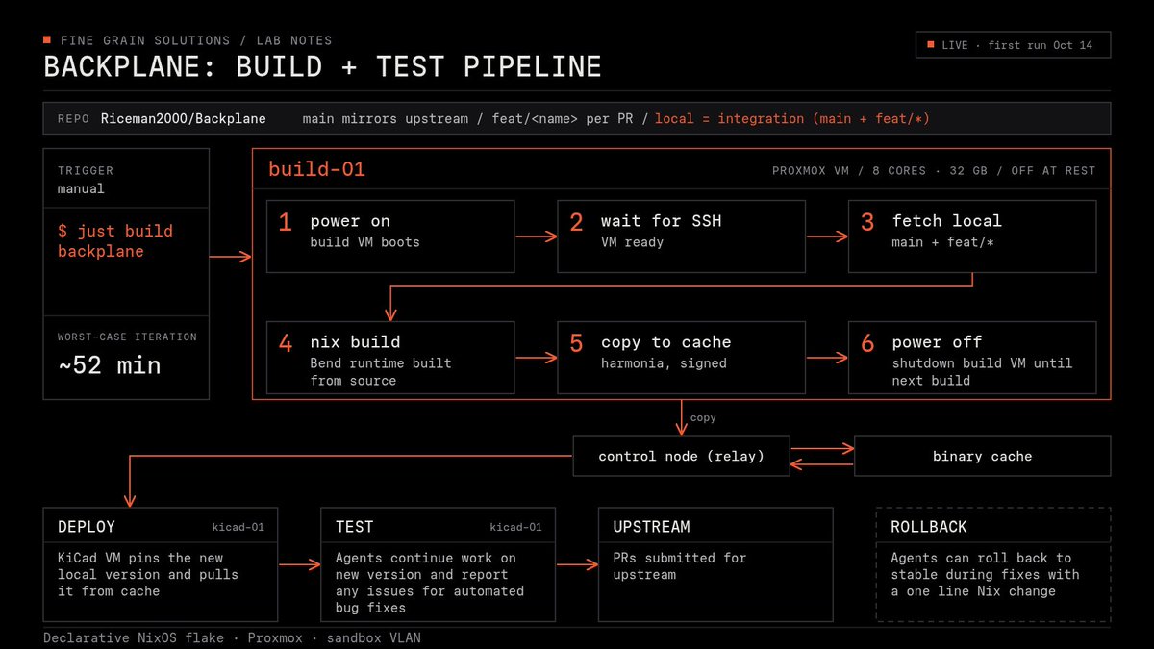This screenshot has height=649, width=1154.
Task: Click 'main + feat/*' under fetch local
Action: 942,242
